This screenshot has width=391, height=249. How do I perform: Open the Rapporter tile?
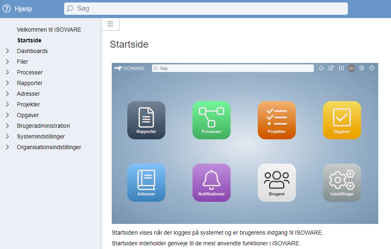click(146, 120)
